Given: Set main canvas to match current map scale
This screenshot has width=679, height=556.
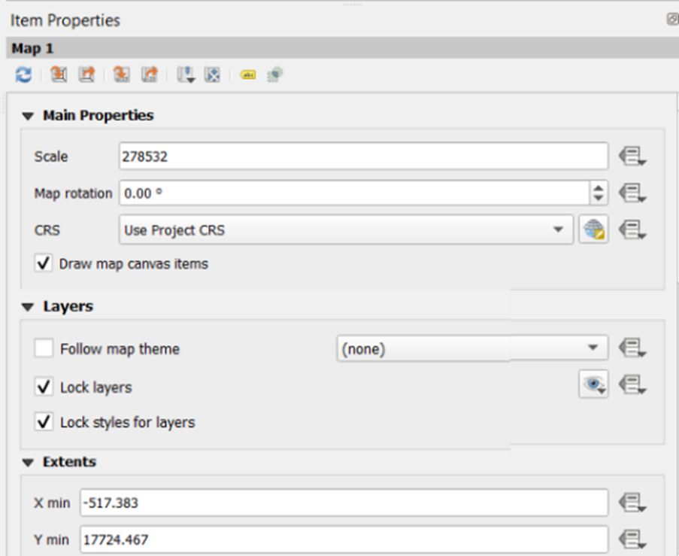Looking at the screenshot, I should click(x=150, y=74).
